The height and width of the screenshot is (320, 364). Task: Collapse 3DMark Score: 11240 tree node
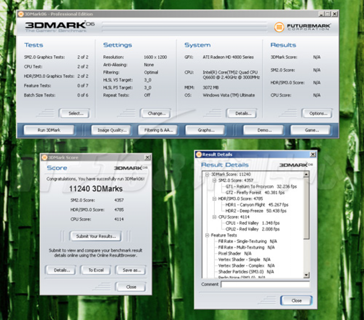coord(207,174)
